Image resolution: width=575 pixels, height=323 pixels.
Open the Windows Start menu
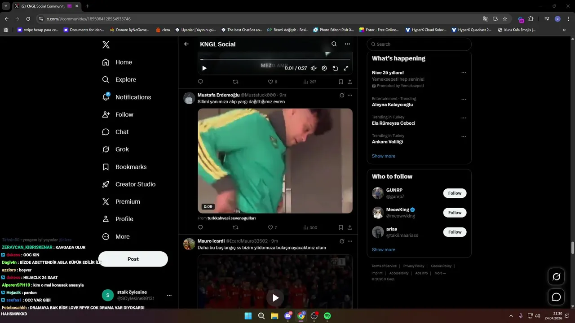[248, 316]
